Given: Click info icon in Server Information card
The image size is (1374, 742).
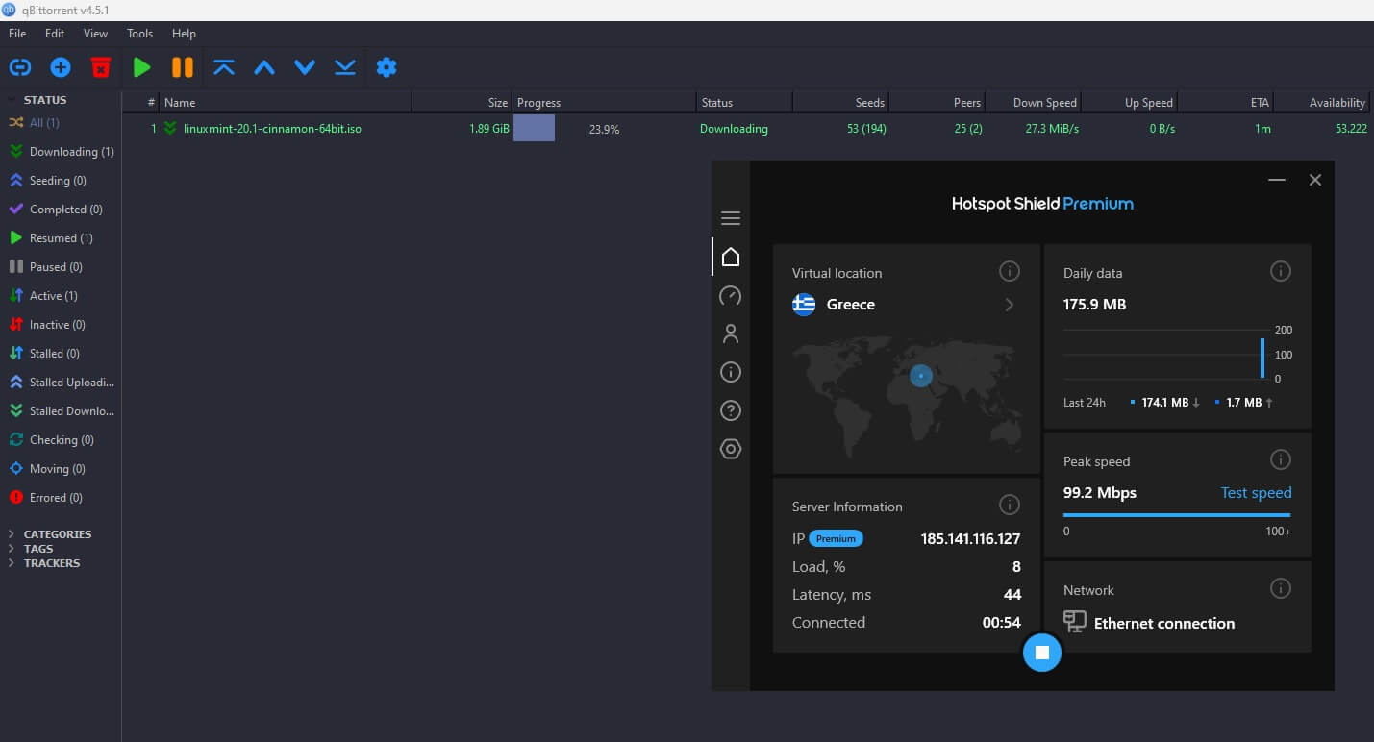Looking at the screenshot, I should click(x=1010, y=505).
